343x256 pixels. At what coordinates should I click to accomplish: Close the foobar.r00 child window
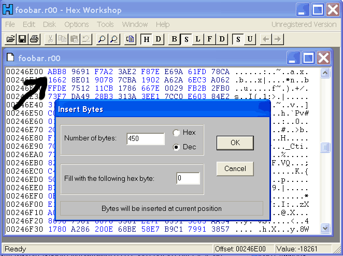click(323, 58)
